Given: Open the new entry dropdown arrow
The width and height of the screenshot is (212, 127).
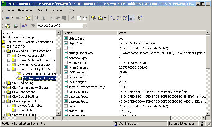Looking at the screenshot, I should click(105, 18).
